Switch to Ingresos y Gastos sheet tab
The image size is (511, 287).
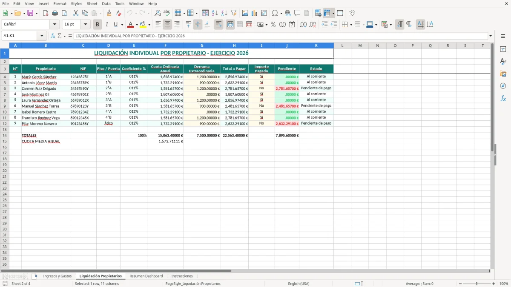coord(57,276)
